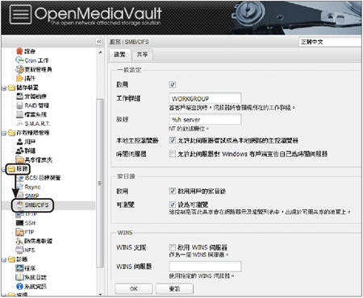Open the System Logs book icon item

coord(31,277)
